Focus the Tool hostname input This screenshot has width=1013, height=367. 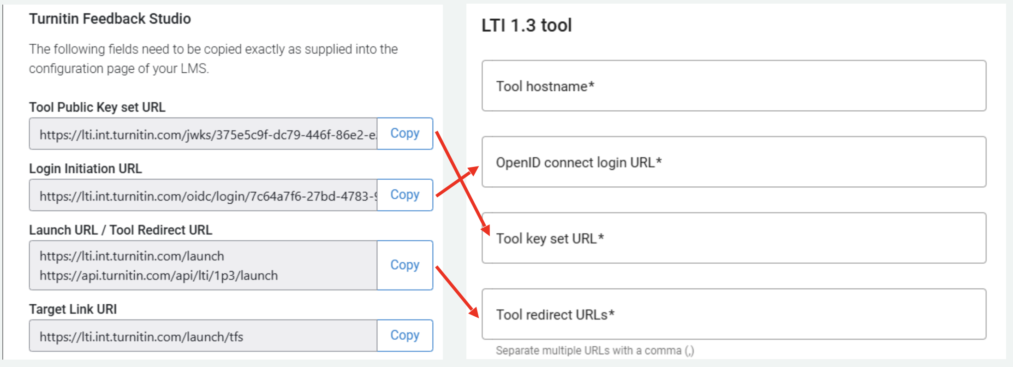(x=734, y=86)
